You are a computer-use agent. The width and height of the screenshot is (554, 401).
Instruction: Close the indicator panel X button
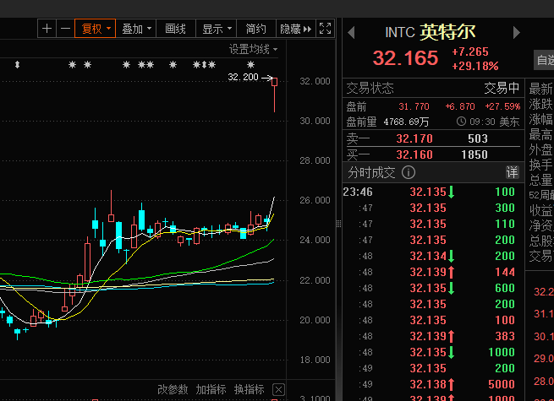278,390
